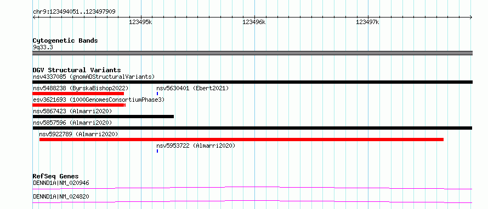Click the small blue marker under nsv5630401
This screenshot has height=209, width=488.
(157, 94)
